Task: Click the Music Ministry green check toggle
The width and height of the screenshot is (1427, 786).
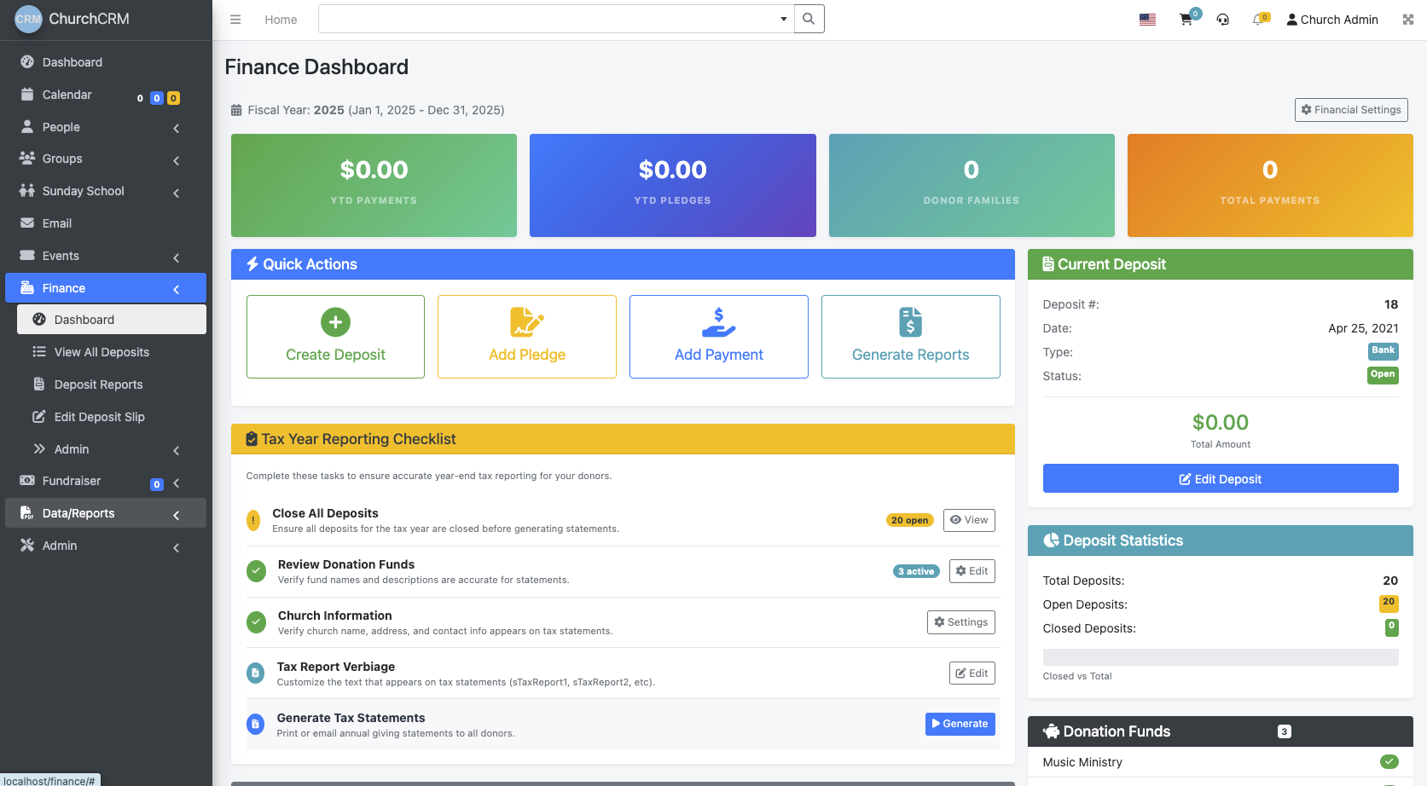Action: [x=1390, y=761]
